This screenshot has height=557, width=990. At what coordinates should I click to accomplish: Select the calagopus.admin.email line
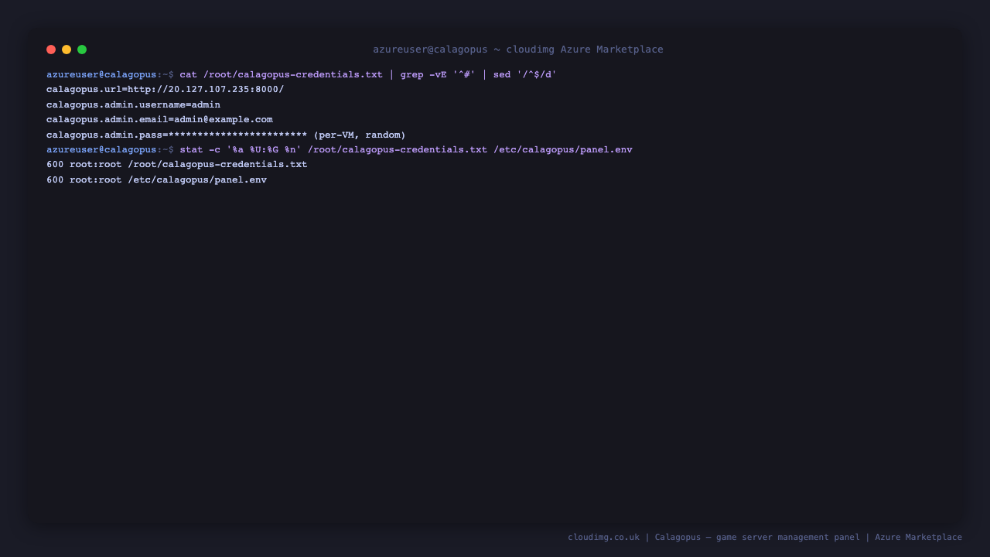[x=159, y=119]
